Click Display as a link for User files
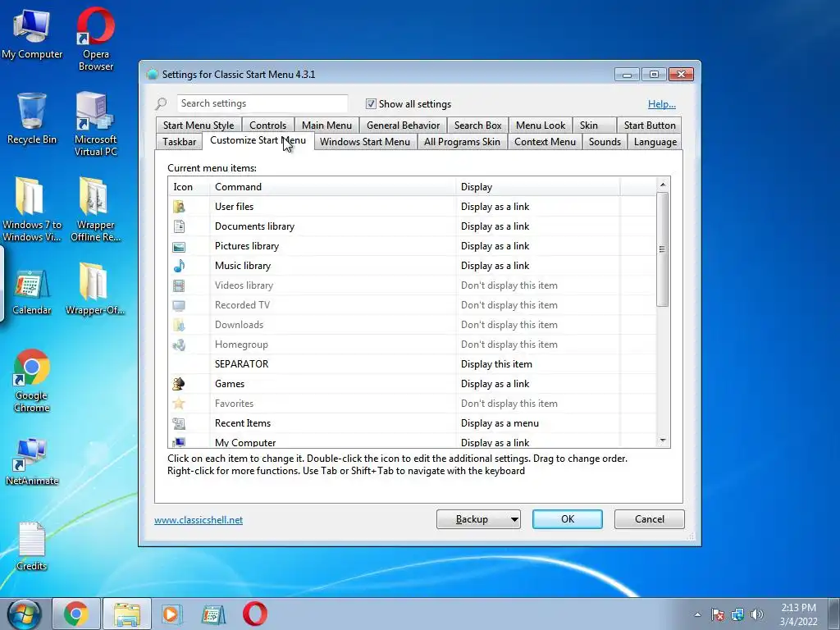The height and width of the screenshot is (630, 840). 495,207
